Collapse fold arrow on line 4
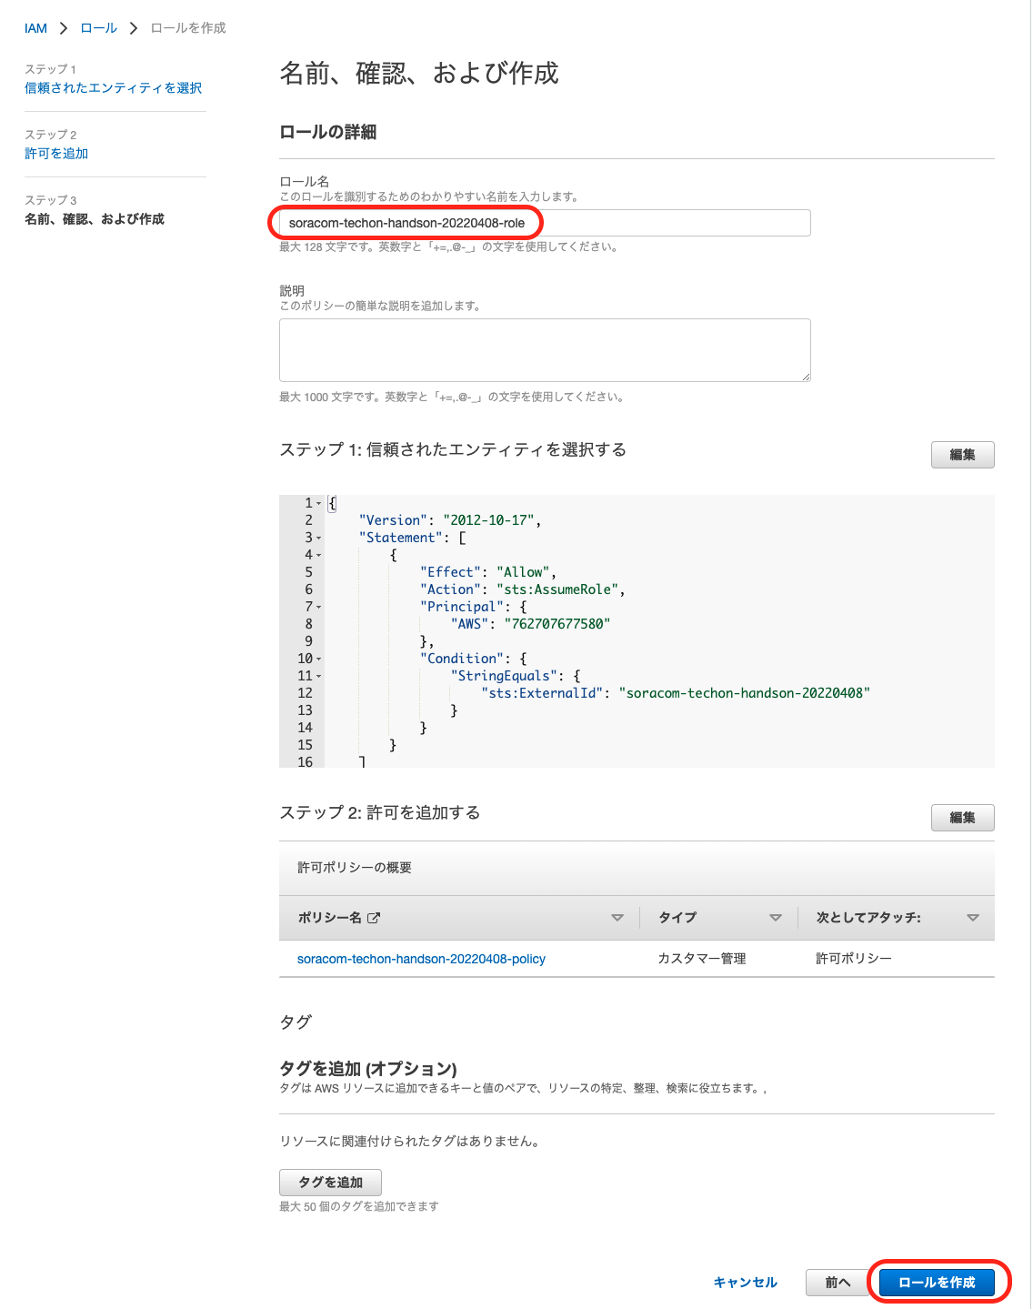The image size is (1033, 1309). click(318, 555)
